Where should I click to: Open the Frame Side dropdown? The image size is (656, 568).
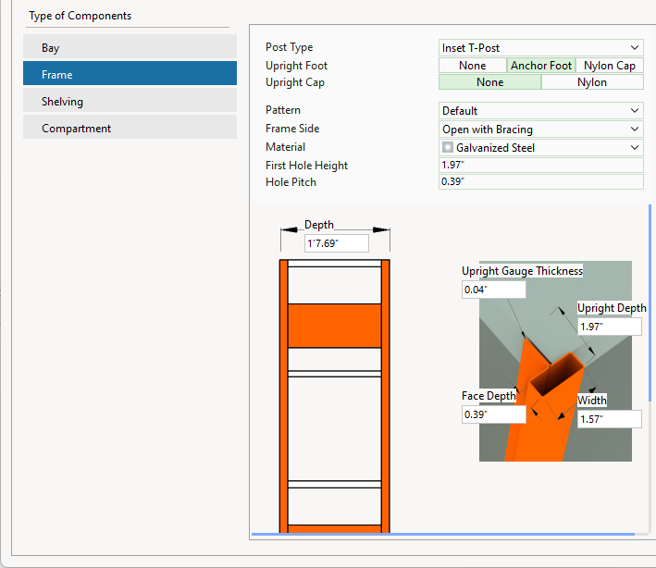540,130
